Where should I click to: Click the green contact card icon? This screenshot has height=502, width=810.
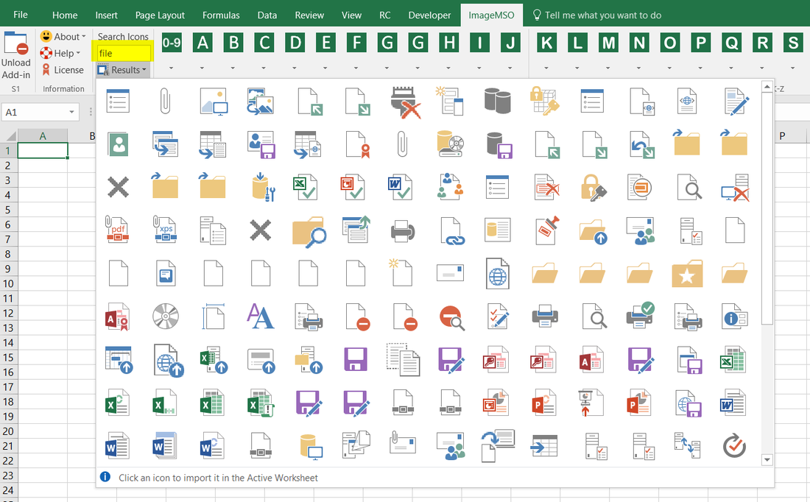pos(118,144)
